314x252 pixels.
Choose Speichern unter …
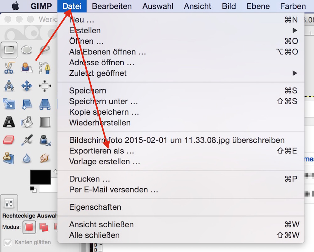[x=181, y=101]
